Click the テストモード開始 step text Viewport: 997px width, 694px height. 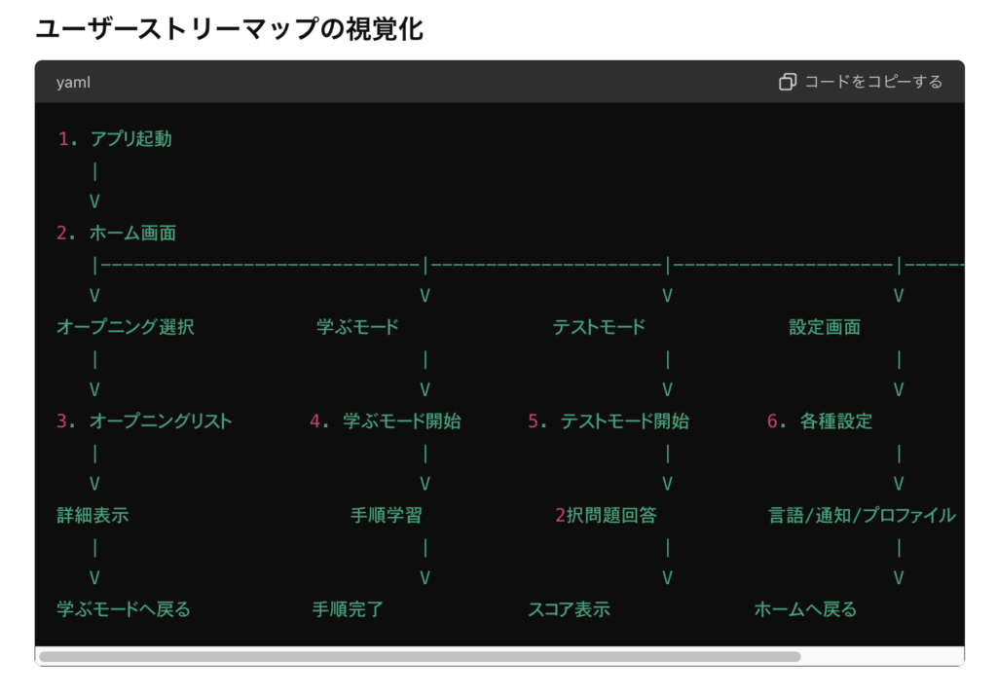coord(624,421)
